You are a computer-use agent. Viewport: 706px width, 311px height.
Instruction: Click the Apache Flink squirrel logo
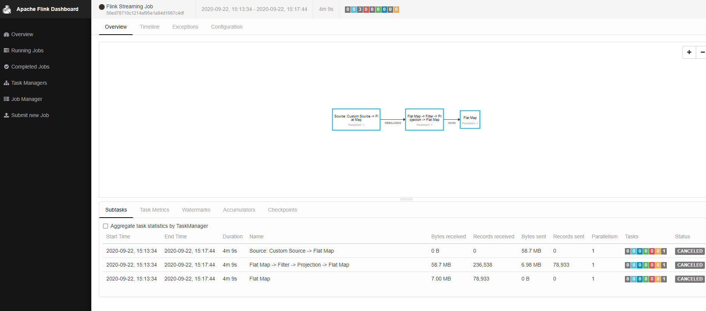click(x=7, y=9)
